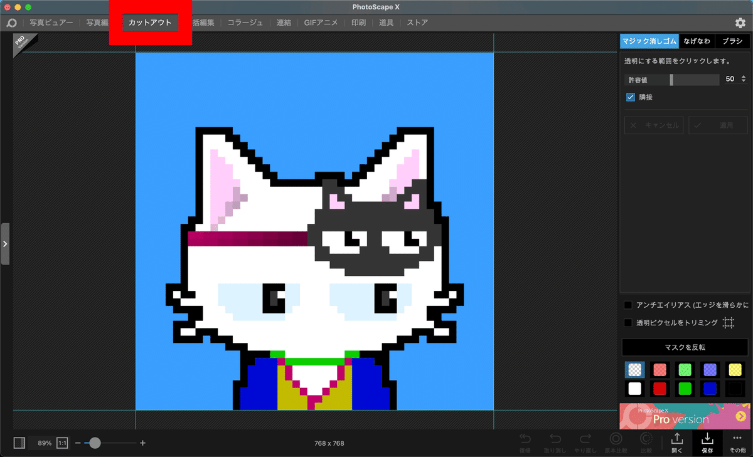
Task: Select the ブラシ (brush) tool tab
Action: (732, 41)
